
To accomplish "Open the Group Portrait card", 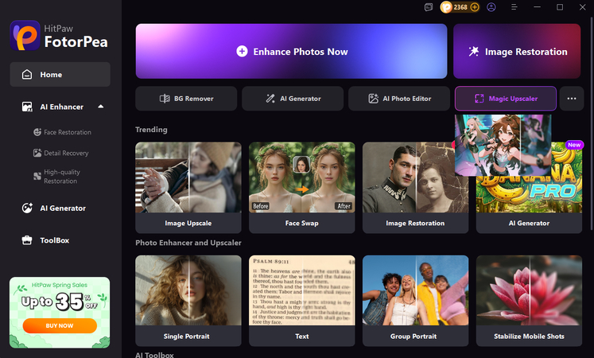I will (x=415, y=301).
